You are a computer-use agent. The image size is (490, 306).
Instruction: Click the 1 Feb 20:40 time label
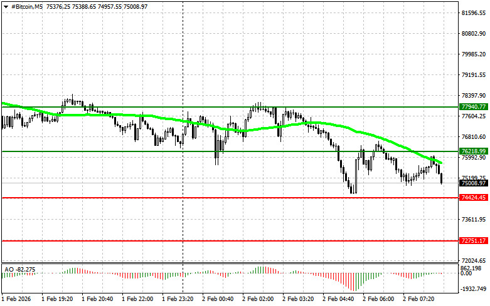pos(97,299)
